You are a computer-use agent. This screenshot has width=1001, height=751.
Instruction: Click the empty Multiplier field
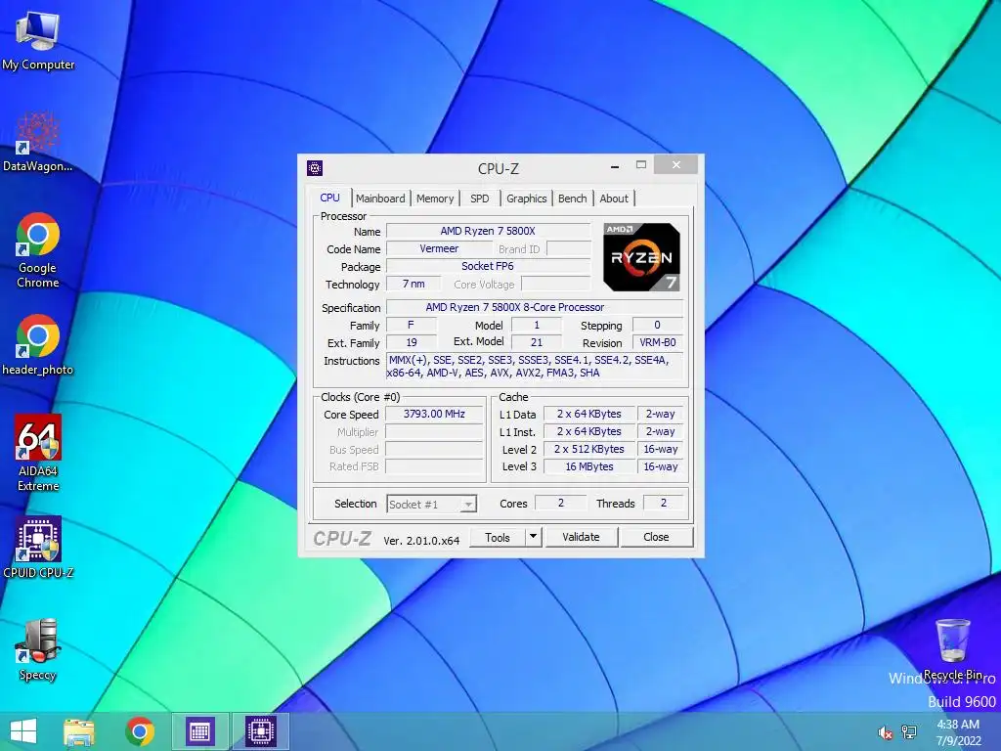pos(434,432)
